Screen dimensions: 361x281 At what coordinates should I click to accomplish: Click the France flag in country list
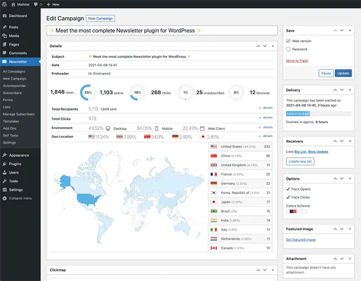[214, 174]
